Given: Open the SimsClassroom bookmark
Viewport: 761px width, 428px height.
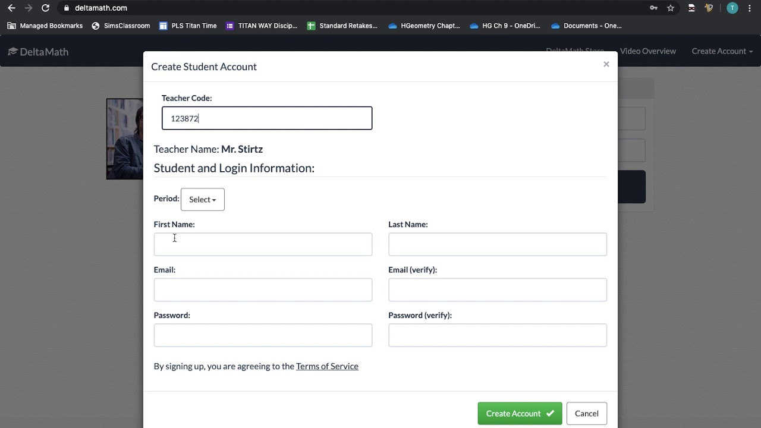Looking at the screenshot, I should tap(121, 26).
